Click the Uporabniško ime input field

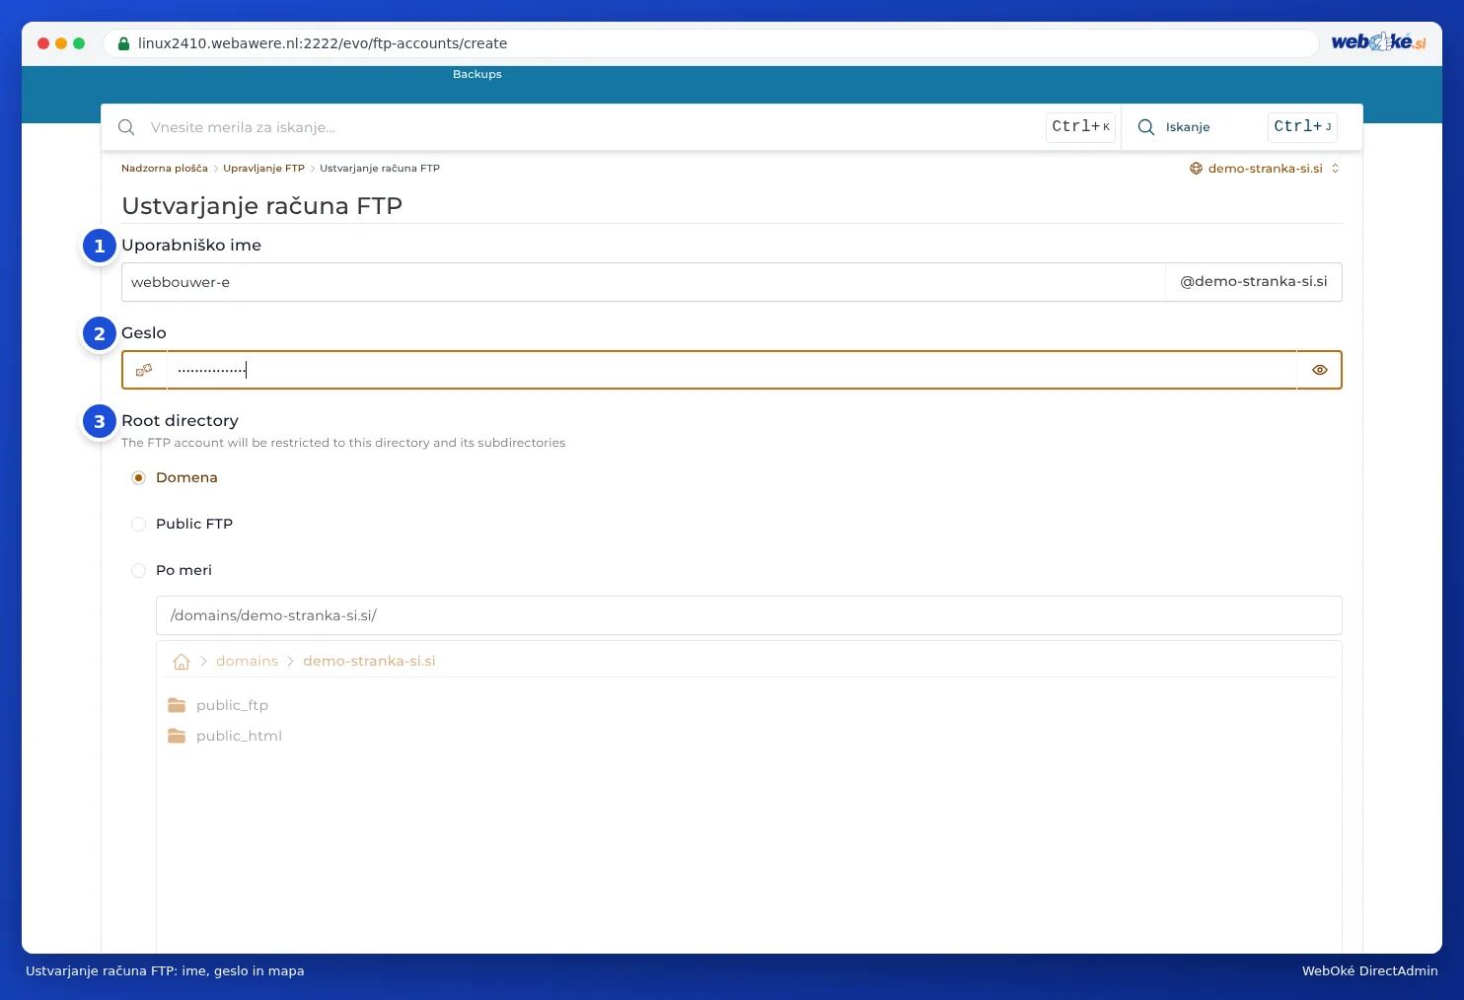[x=643, y=282]
